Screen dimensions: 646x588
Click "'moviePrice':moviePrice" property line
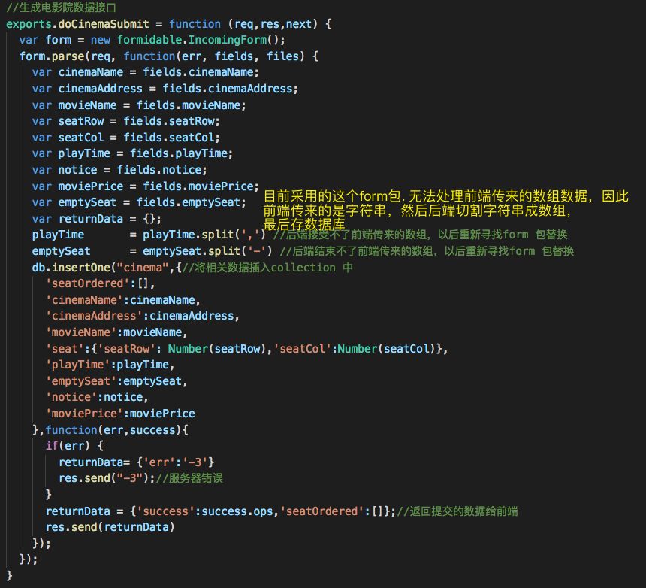(120, 414)
